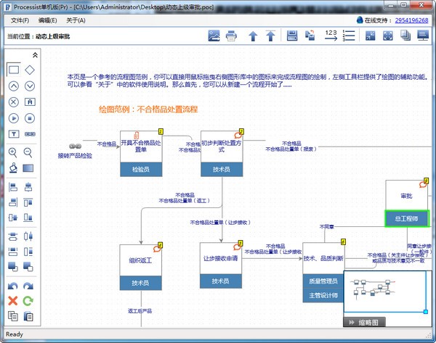This screenshot has height=343, width=436.
Task: Click the undo arrow icon
Action: [x=13, y=286]
